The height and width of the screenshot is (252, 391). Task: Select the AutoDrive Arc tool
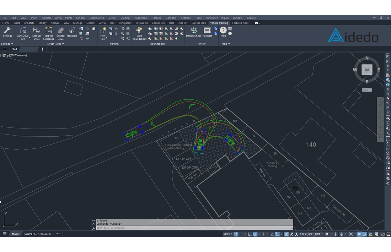point(23,33)
